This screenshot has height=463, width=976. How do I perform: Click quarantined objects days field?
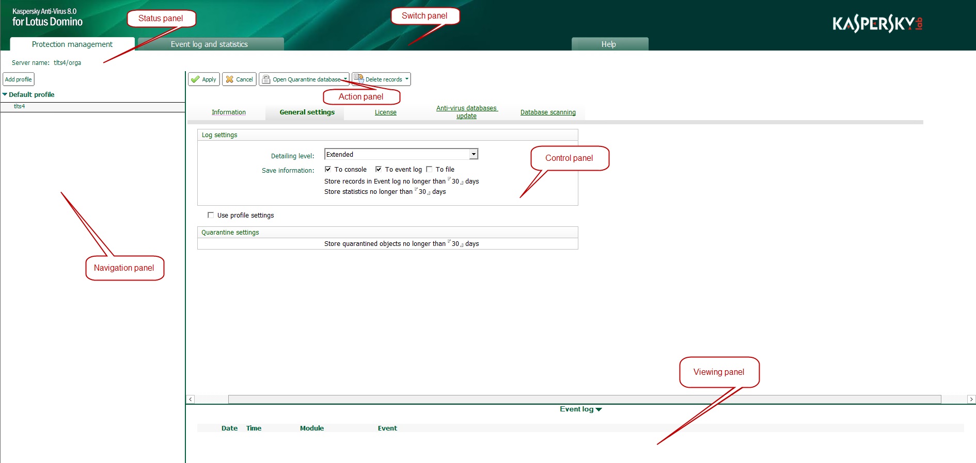pos(455,244)
